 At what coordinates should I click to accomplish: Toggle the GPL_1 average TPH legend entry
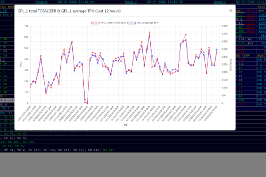point(143,23)
